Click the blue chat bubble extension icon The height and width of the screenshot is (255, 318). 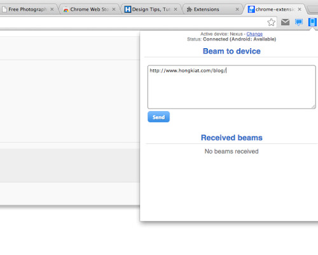click(x=299, y=22)
